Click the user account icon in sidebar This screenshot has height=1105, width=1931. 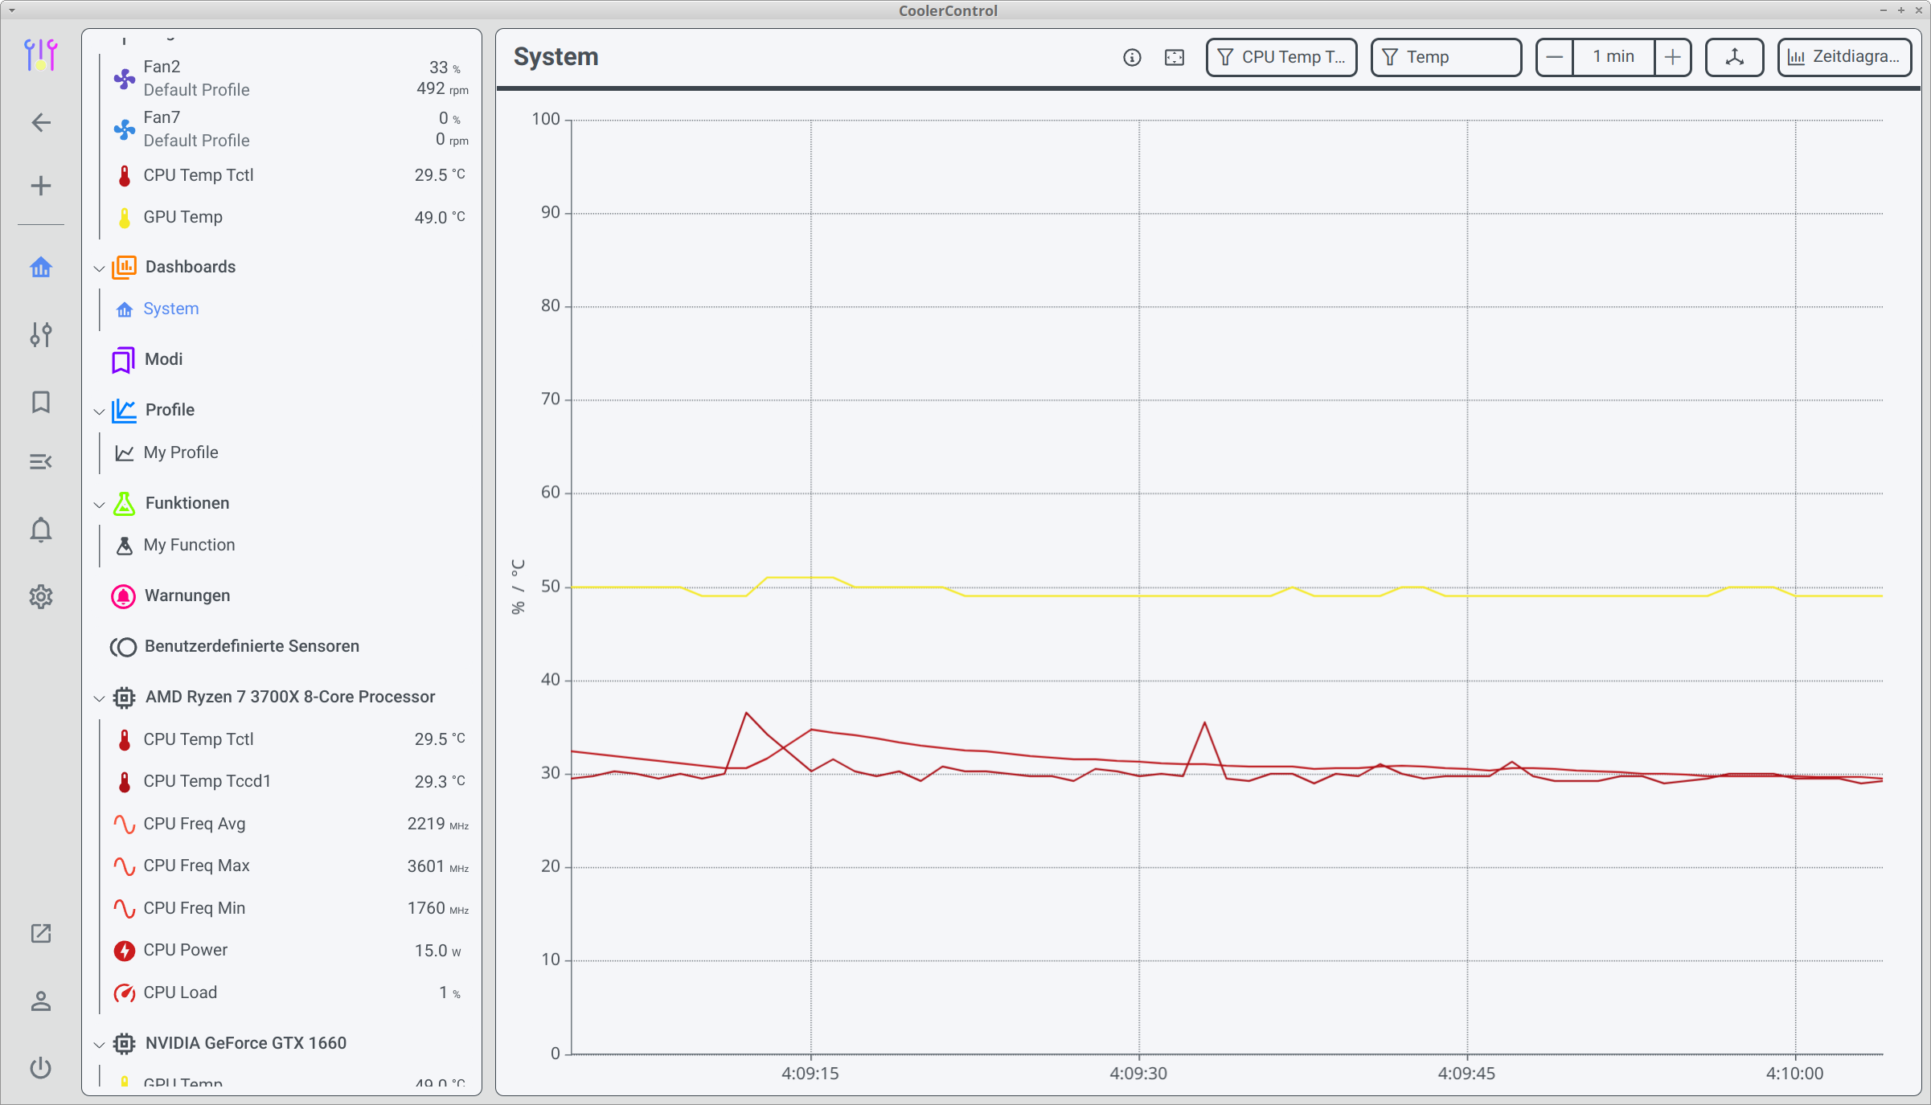[41, 1001]
